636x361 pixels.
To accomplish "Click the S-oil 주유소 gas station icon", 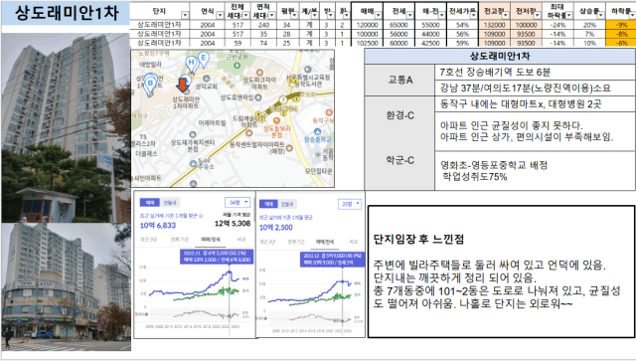I will (x=194, y=163).
